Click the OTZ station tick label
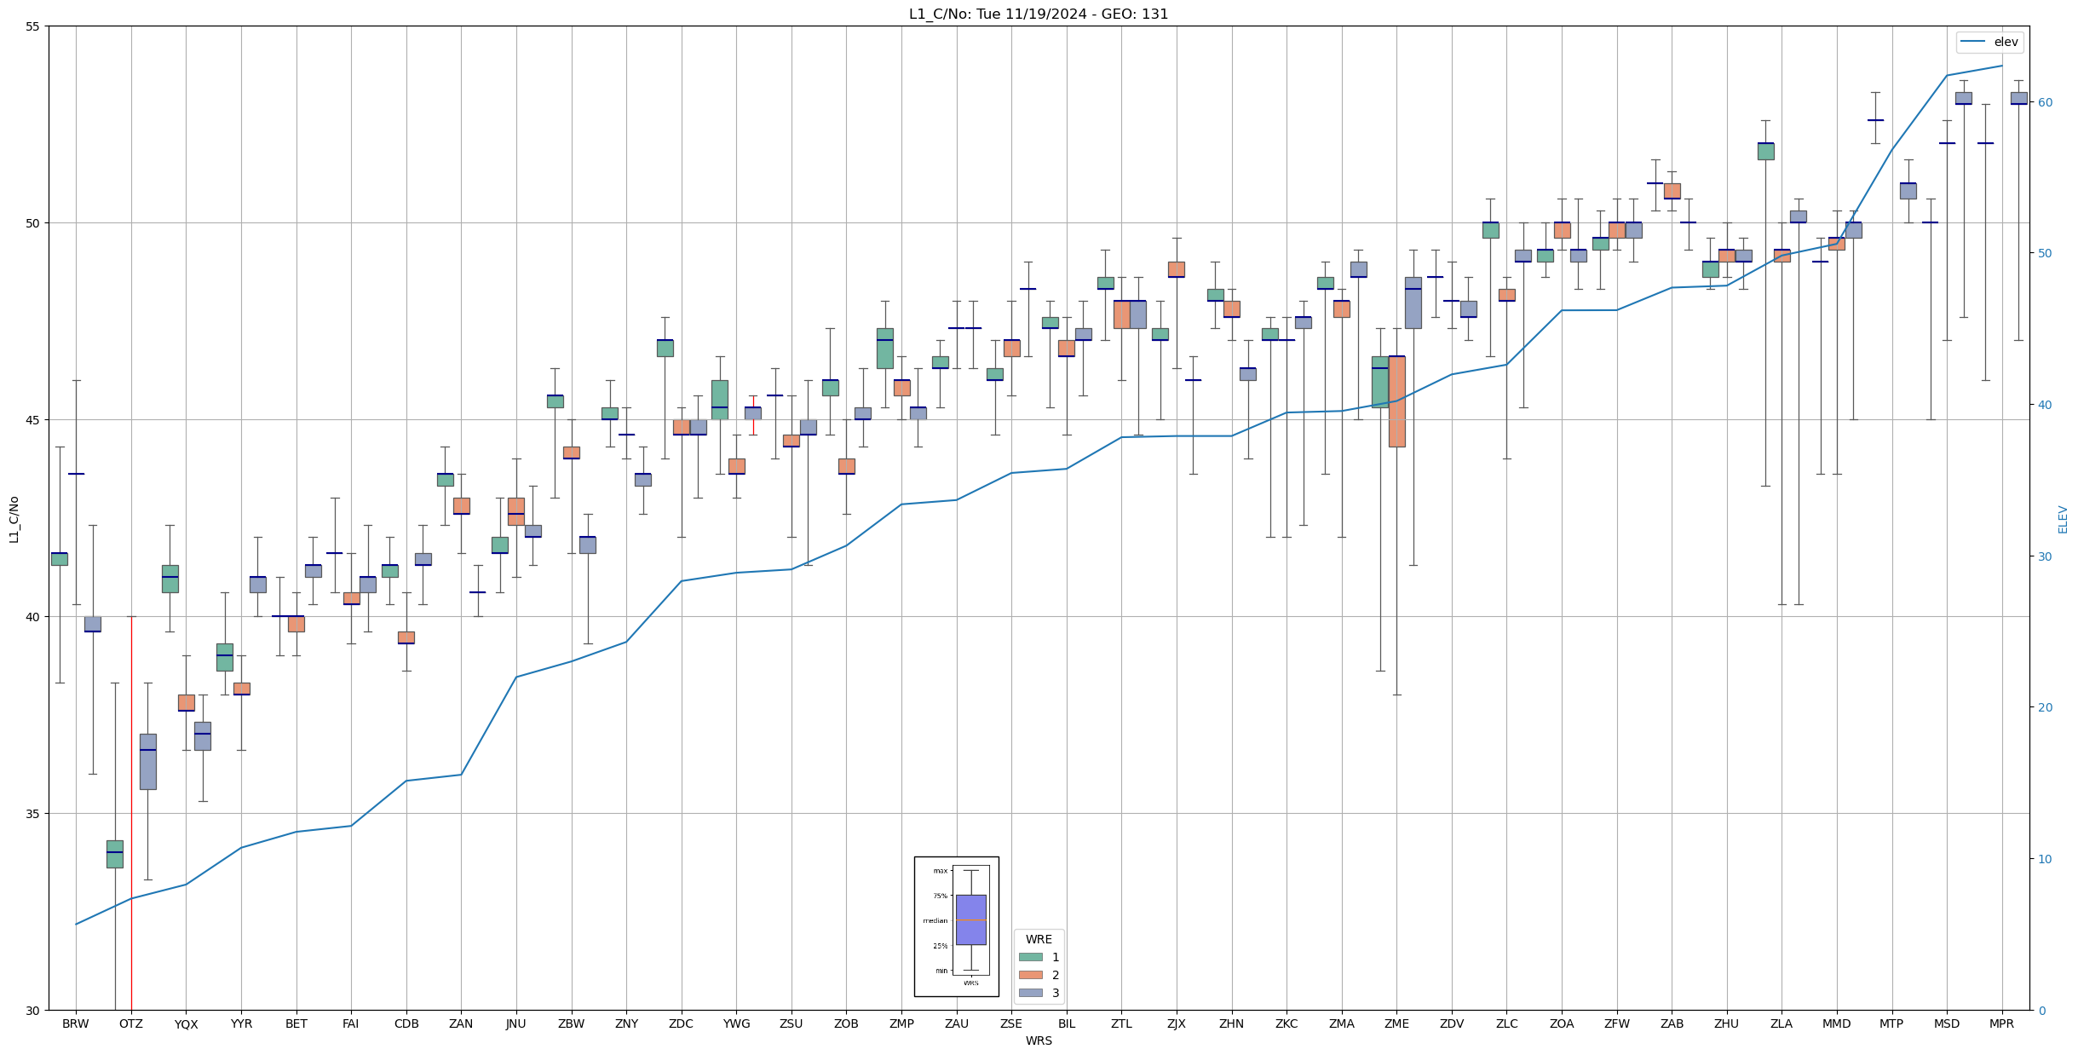2078x1055 pixels. [130, 1023]
